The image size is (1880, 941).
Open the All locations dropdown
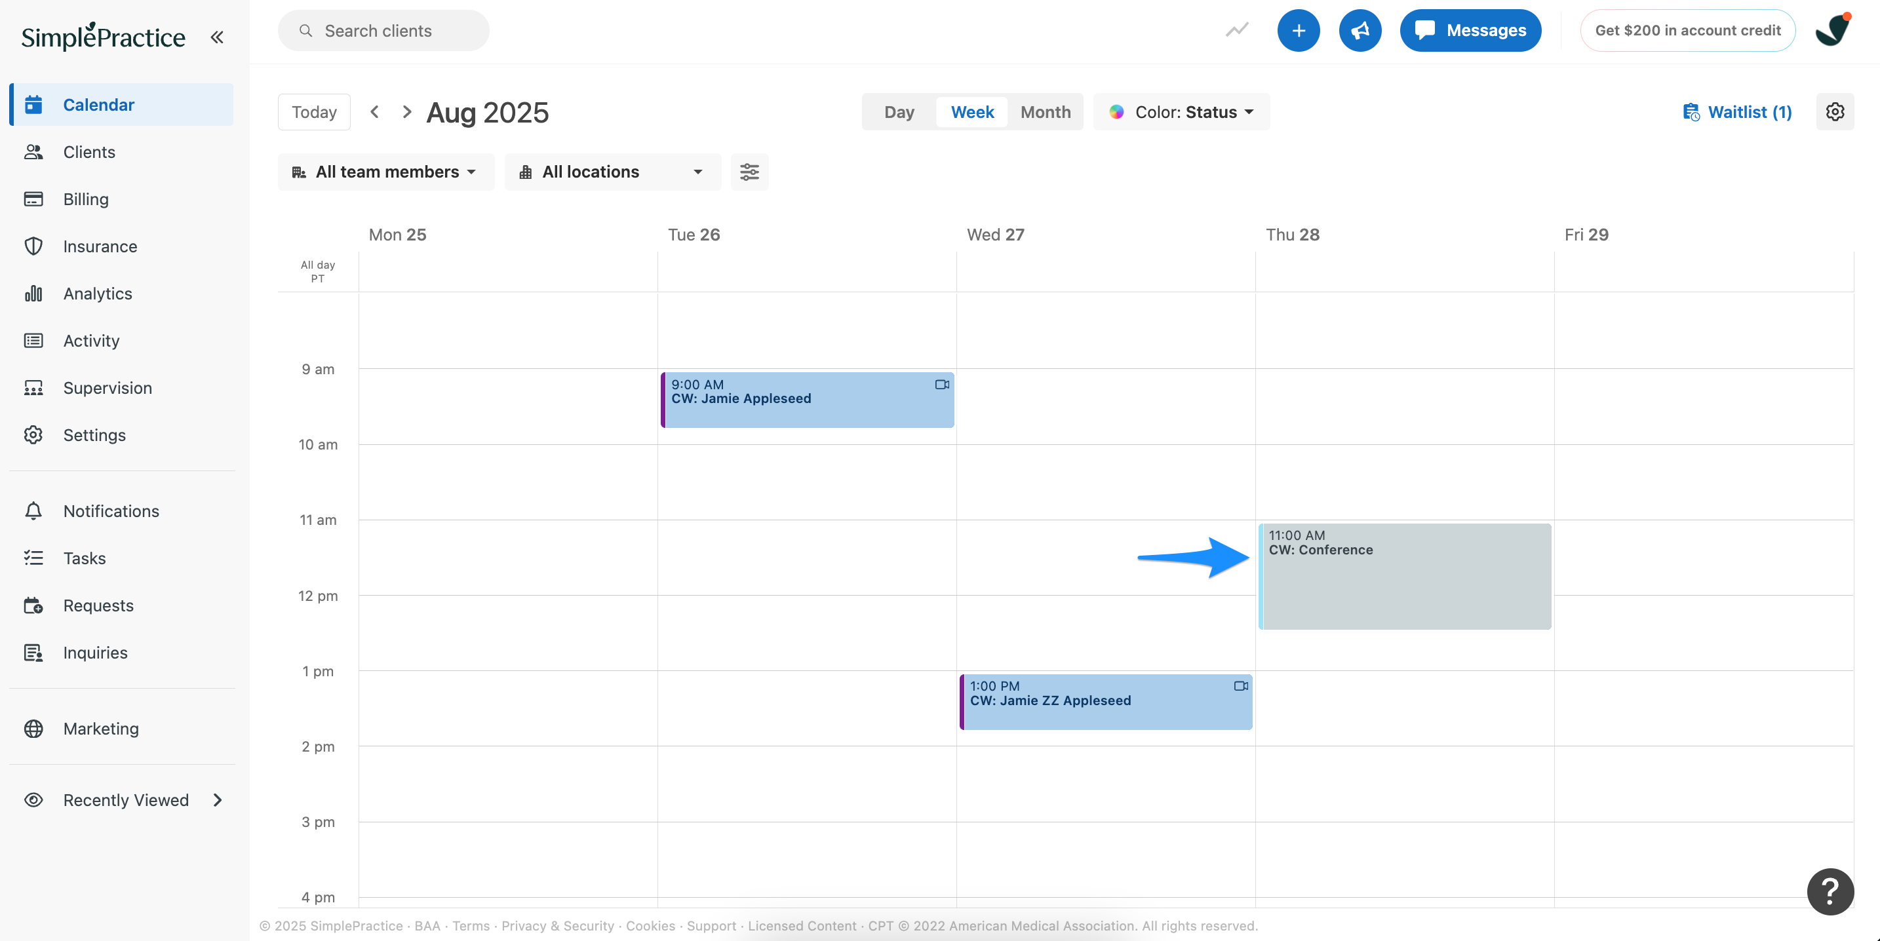[612, 172]
